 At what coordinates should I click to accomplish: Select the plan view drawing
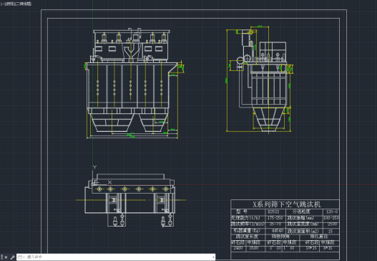pyautogui.click(x=130, y=200)
